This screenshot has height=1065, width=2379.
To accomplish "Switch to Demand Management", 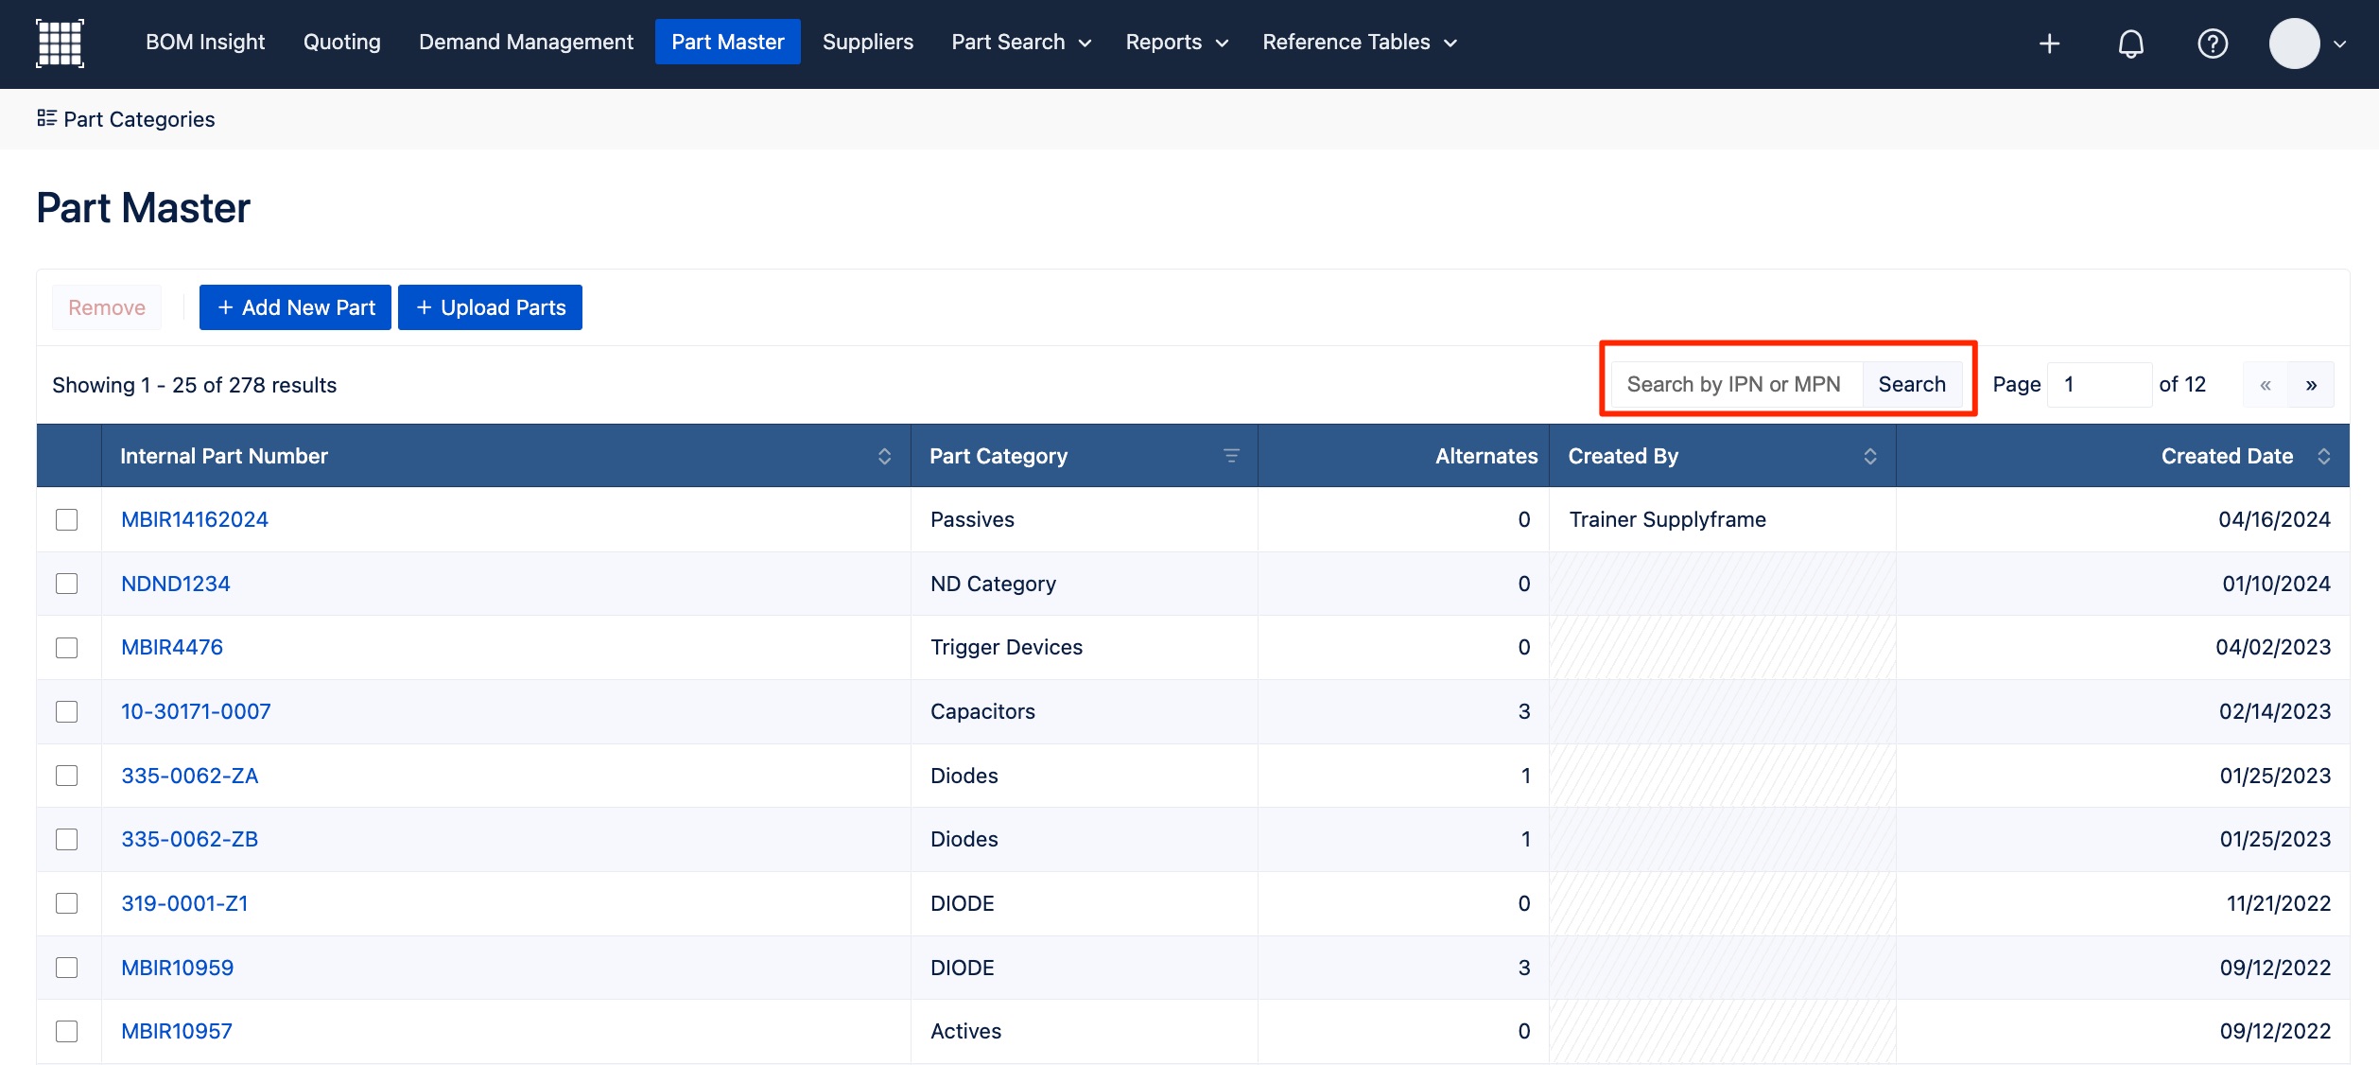I will [x=526, y=43].
